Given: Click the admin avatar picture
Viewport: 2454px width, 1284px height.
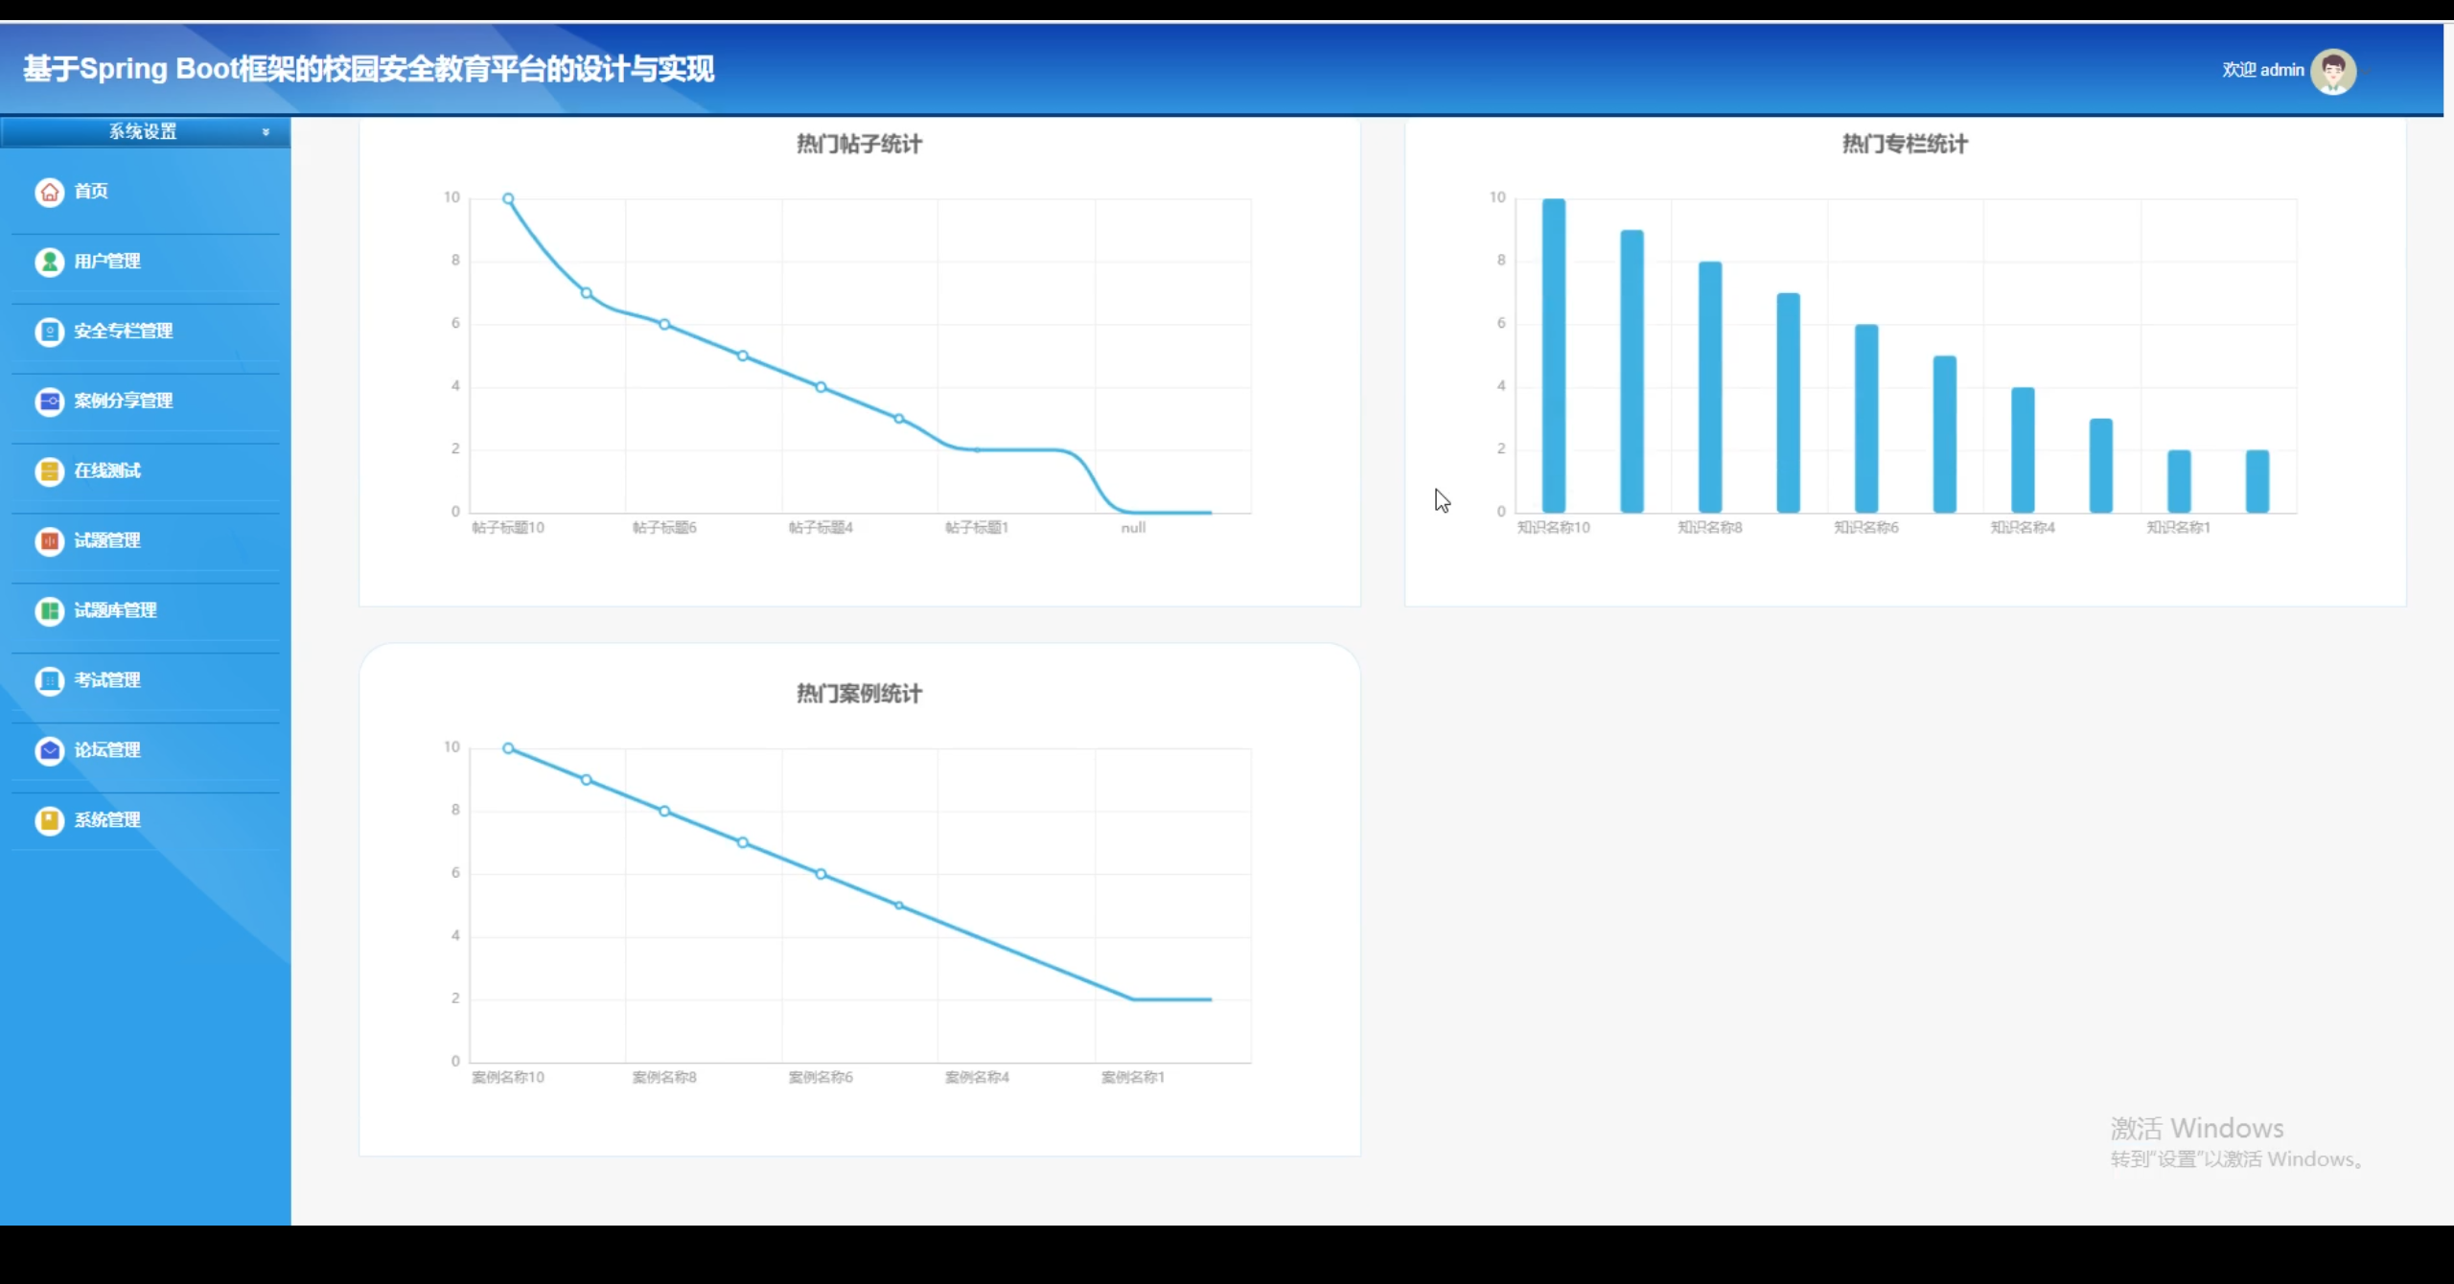Looking at the screenshot, I should coord(2333,70).
